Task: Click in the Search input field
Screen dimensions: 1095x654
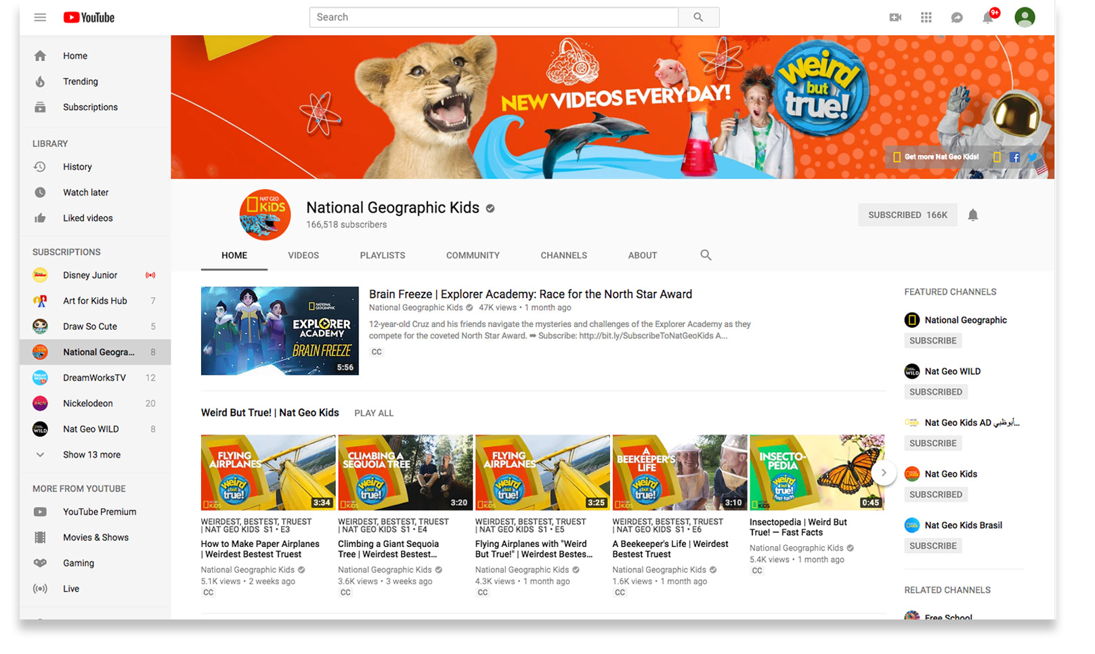Action: tap(494, 18)
